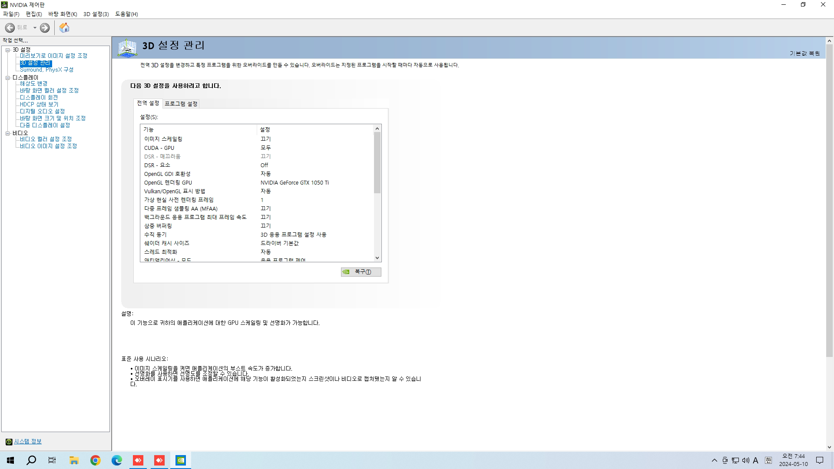Select 수직 동기 setting row
The image size is (834, 469).
click(257, 234)
